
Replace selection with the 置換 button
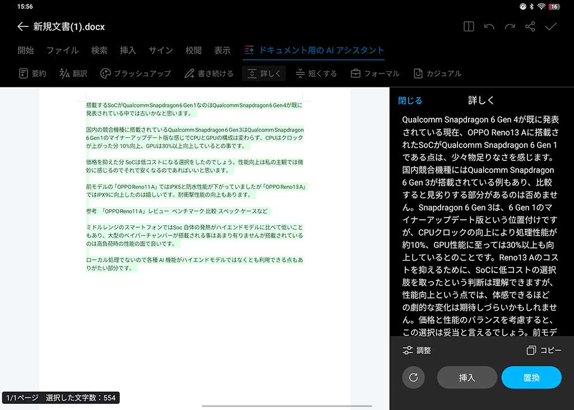pyautogui.click(x=531, y=377)
